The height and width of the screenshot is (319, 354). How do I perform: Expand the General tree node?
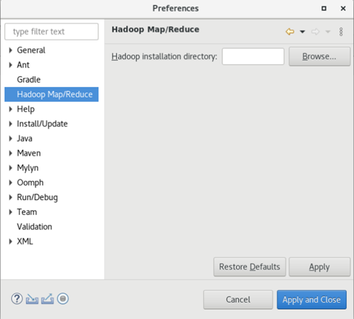(11, 50)
